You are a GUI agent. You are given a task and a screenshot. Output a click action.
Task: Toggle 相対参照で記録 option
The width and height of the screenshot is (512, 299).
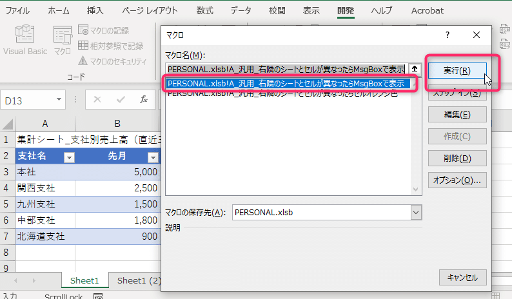pyautogui.click(x=111, y=46)
